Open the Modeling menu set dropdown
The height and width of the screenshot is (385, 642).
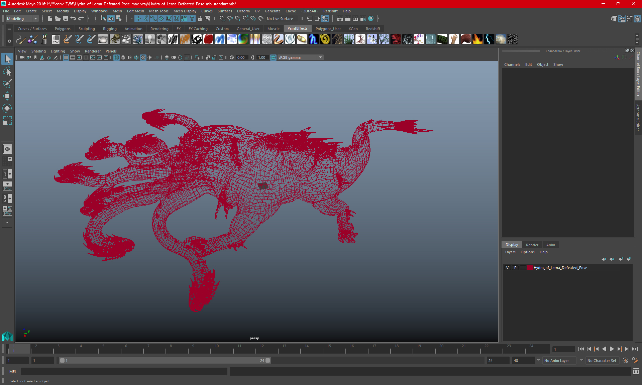coord(22,19)
